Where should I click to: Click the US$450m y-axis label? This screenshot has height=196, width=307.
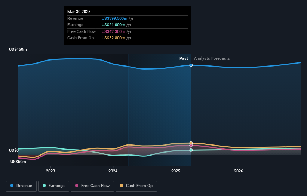coord(18,49)
